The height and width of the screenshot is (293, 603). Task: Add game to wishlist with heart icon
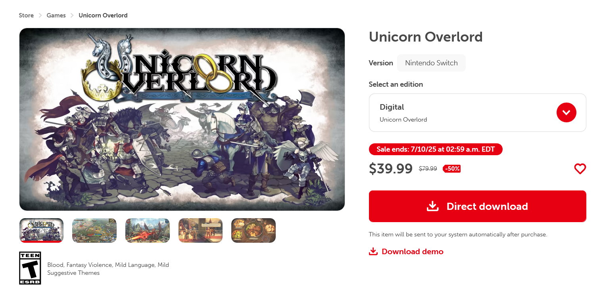(580, 169)
